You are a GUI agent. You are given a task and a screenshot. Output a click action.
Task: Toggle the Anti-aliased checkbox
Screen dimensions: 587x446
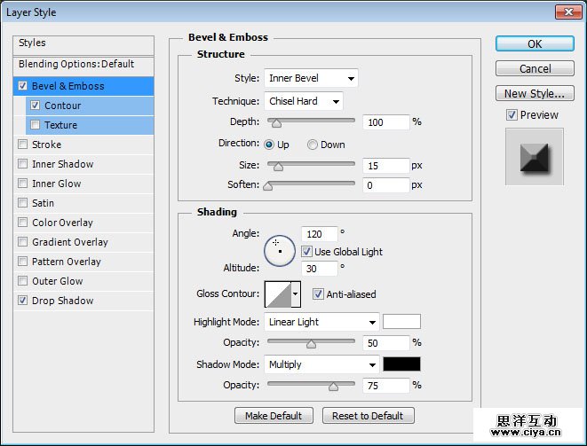click(318, 294)
